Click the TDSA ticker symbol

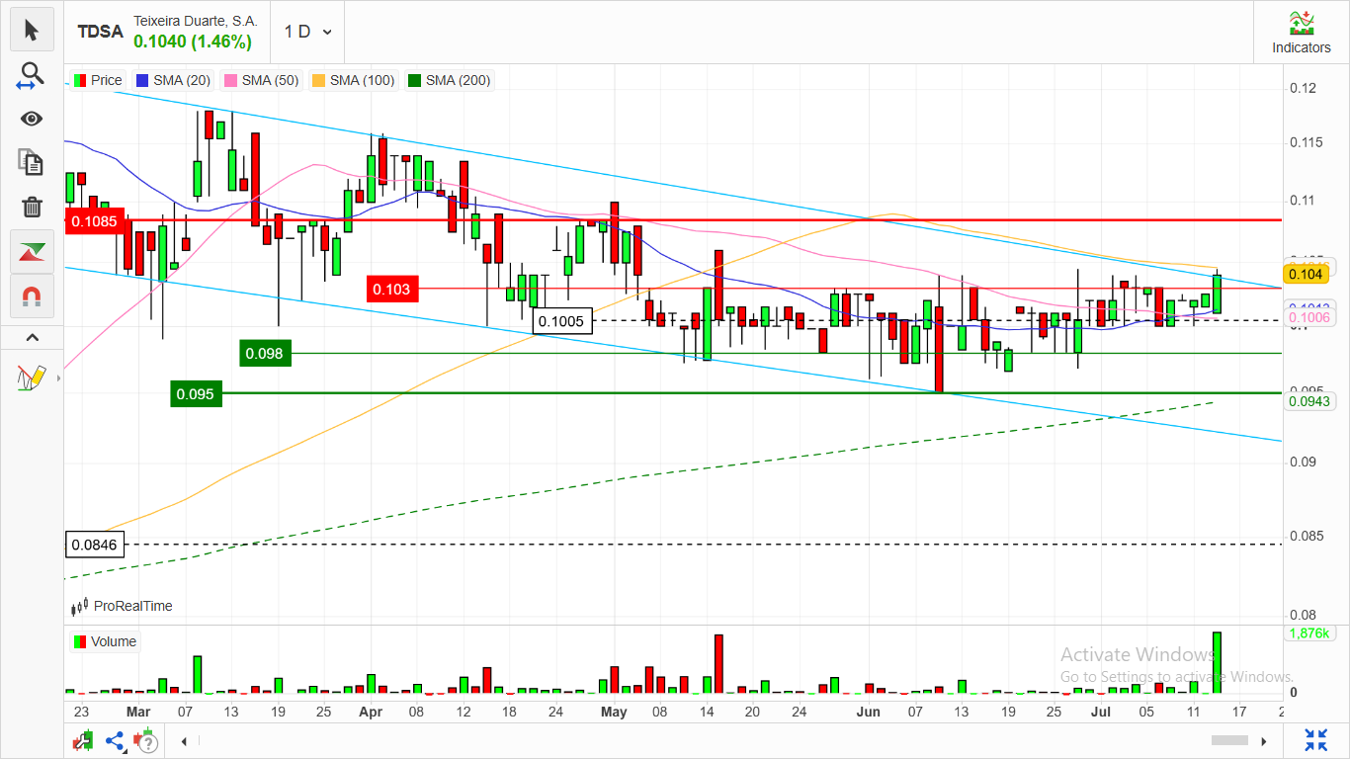[101, 32]
